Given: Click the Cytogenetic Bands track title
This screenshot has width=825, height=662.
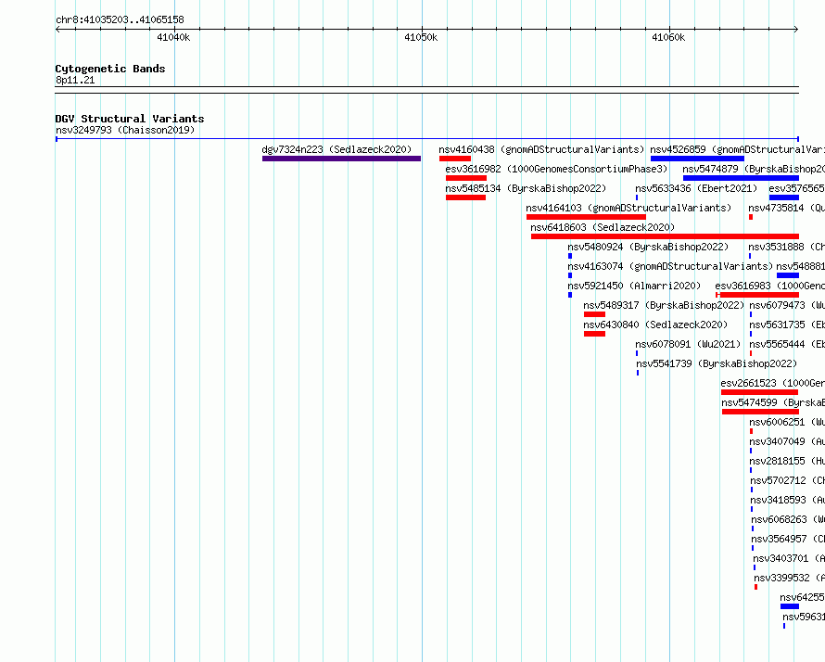Looking at the screenshot, I should point(110,69).
